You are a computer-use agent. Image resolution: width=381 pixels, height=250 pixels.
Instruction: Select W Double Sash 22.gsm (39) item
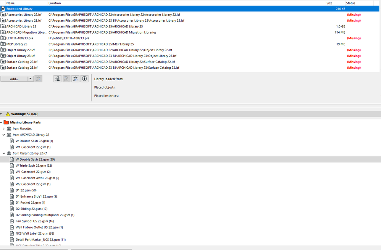[x=35, y=160]
